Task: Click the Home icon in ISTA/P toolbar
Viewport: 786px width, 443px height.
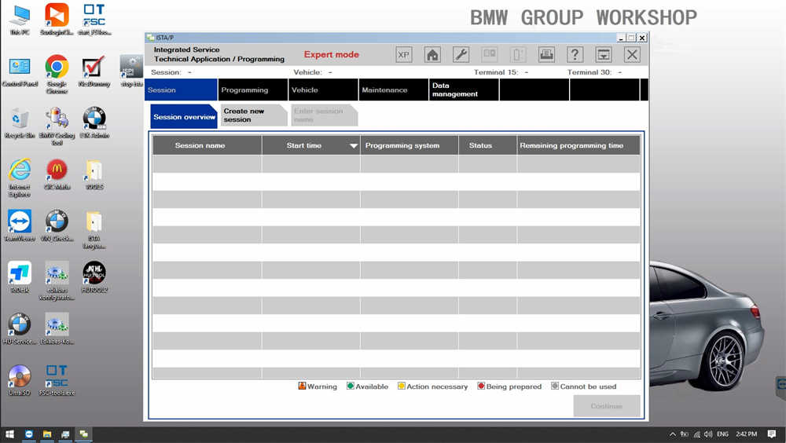Action: point(432,55)
